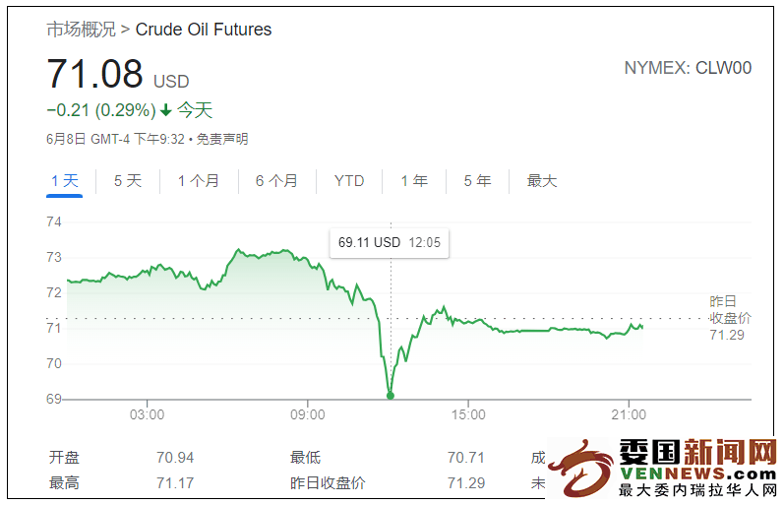Click the down arrow next to price change
Viewport: 784px width, 505px height.
[x=165, y=110]
